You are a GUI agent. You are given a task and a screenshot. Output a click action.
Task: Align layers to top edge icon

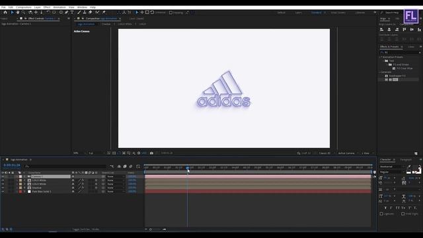pos(404,29)
